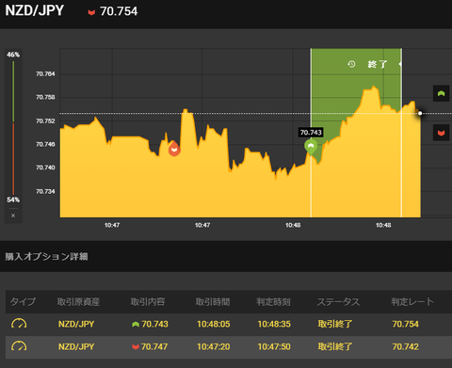Click the NZD/JPY title in header
The image size is (452, 368).
[x=35, y=10]
